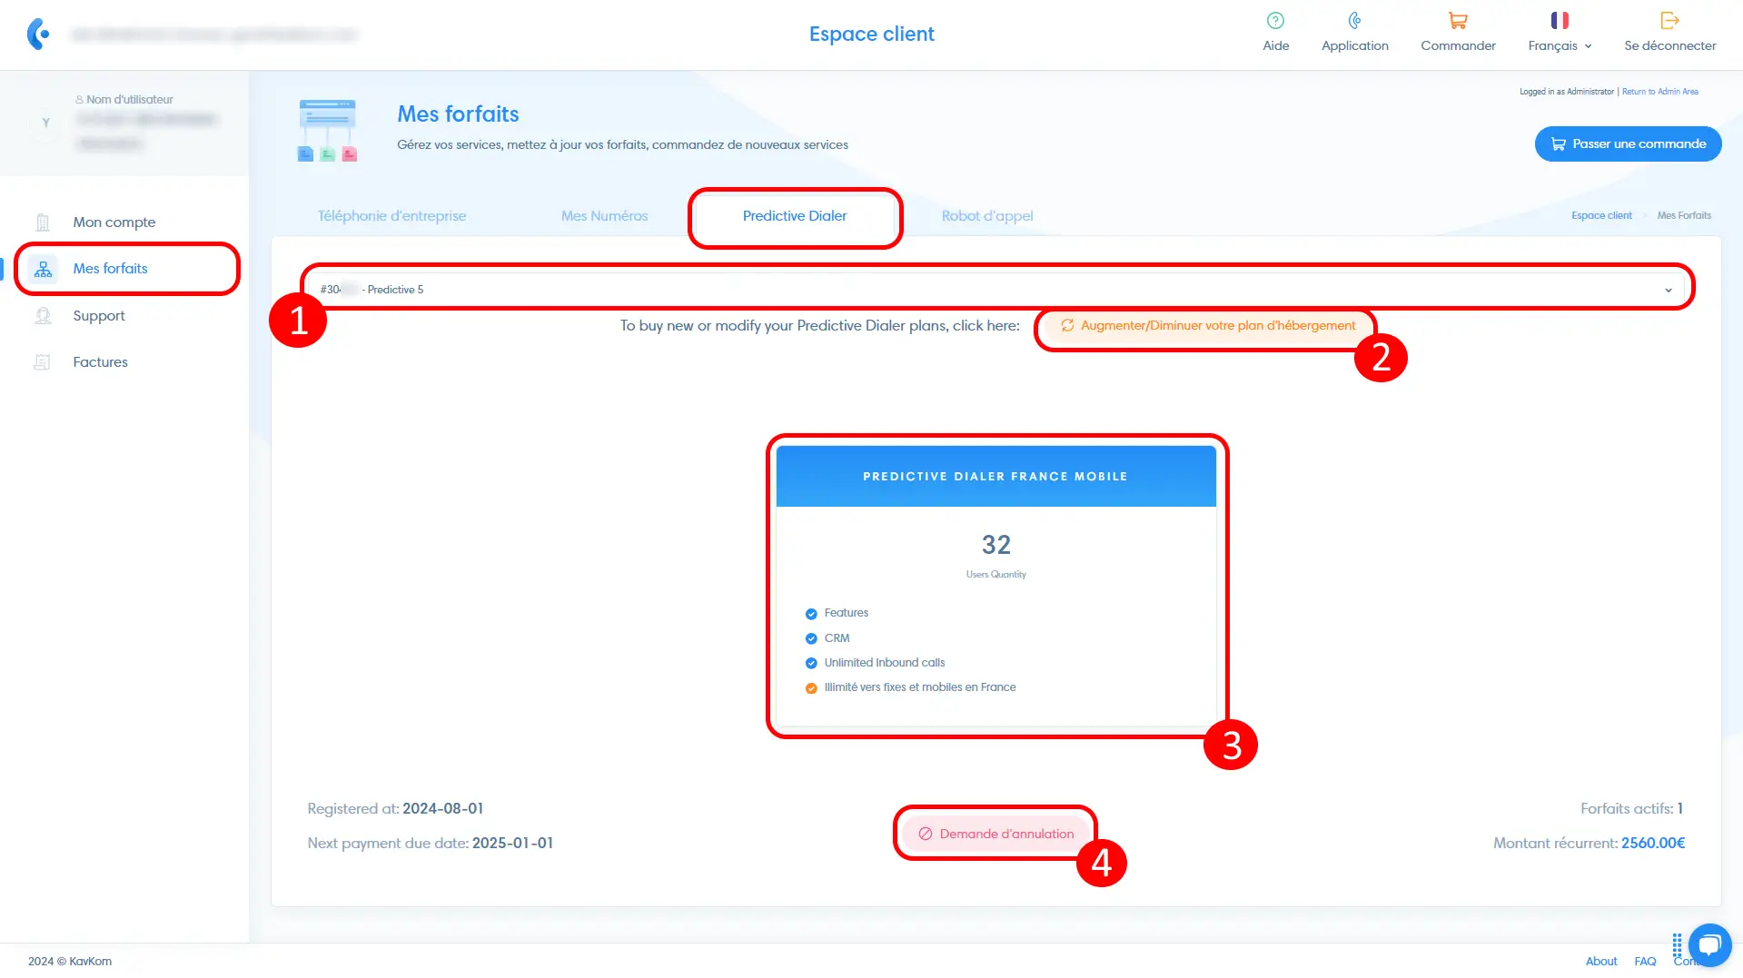Open the Commander shopping cart icon
The width and height of the screenshot is (1743, 978).
[1458, 21]
